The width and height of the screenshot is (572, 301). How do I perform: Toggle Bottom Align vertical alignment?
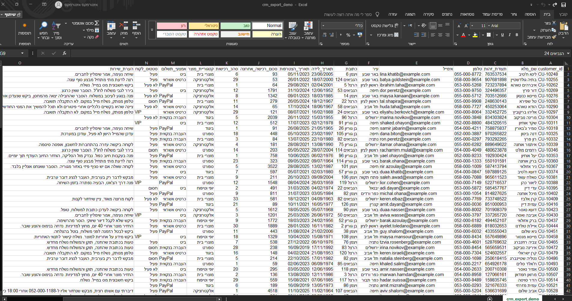(x=433, y=26)
